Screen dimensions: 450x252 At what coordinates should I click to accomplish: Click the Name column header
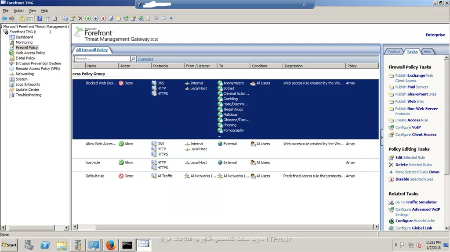click(x=102, y=66)
